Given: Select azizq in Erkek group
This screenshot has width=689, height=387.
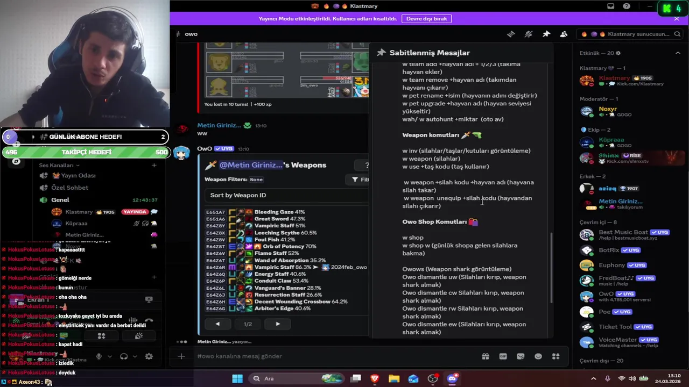Looking at the screenshot, I should pyautogui.click(x=630, y=189).
